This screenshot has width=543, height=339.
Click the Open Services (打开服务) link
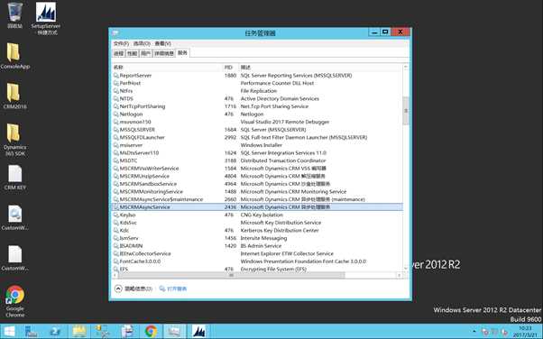pyautogui.click(x=173, y=289)
